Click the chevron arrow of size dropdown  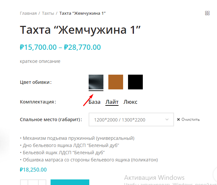pyautogui.click(x=167, y=120)
